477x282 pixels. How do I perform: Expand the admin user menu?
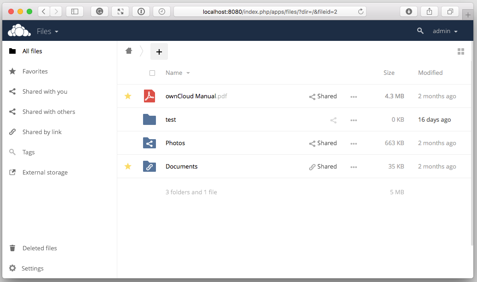445,31
